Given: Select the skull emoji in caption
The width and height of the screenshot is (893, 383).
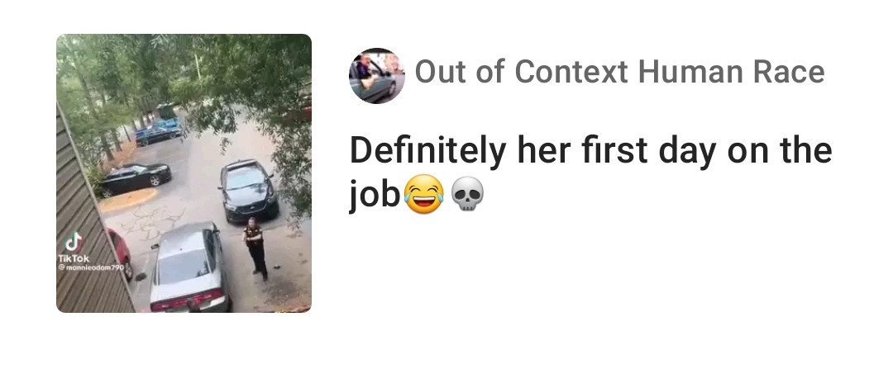Looking at the screenshot, I should 467,194.
